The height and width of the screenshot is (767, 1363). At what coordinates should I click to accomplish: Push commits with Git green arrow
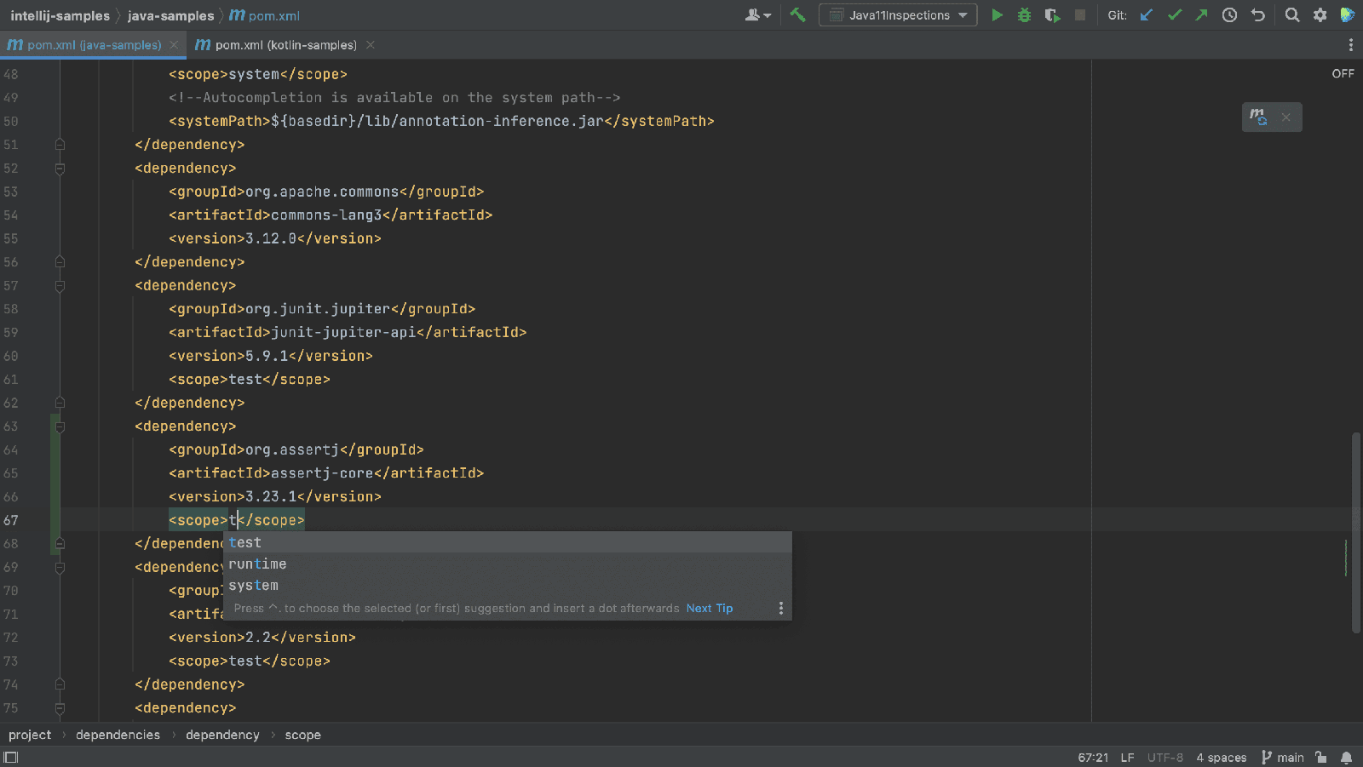coord(1201,15)
